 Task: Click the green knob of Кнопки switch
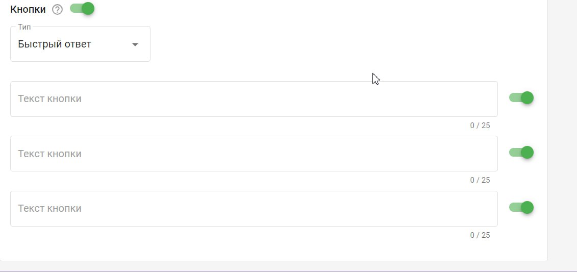88,9
